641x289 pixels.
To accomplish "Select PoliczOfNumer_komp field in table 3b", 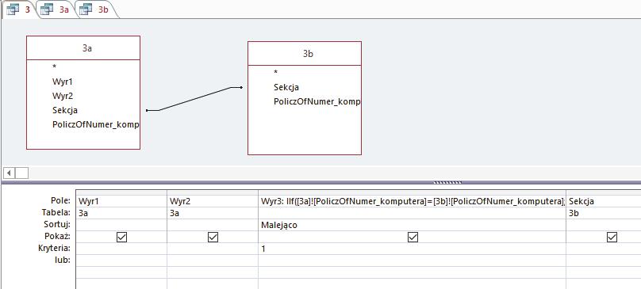I will [x=317, y=101].
